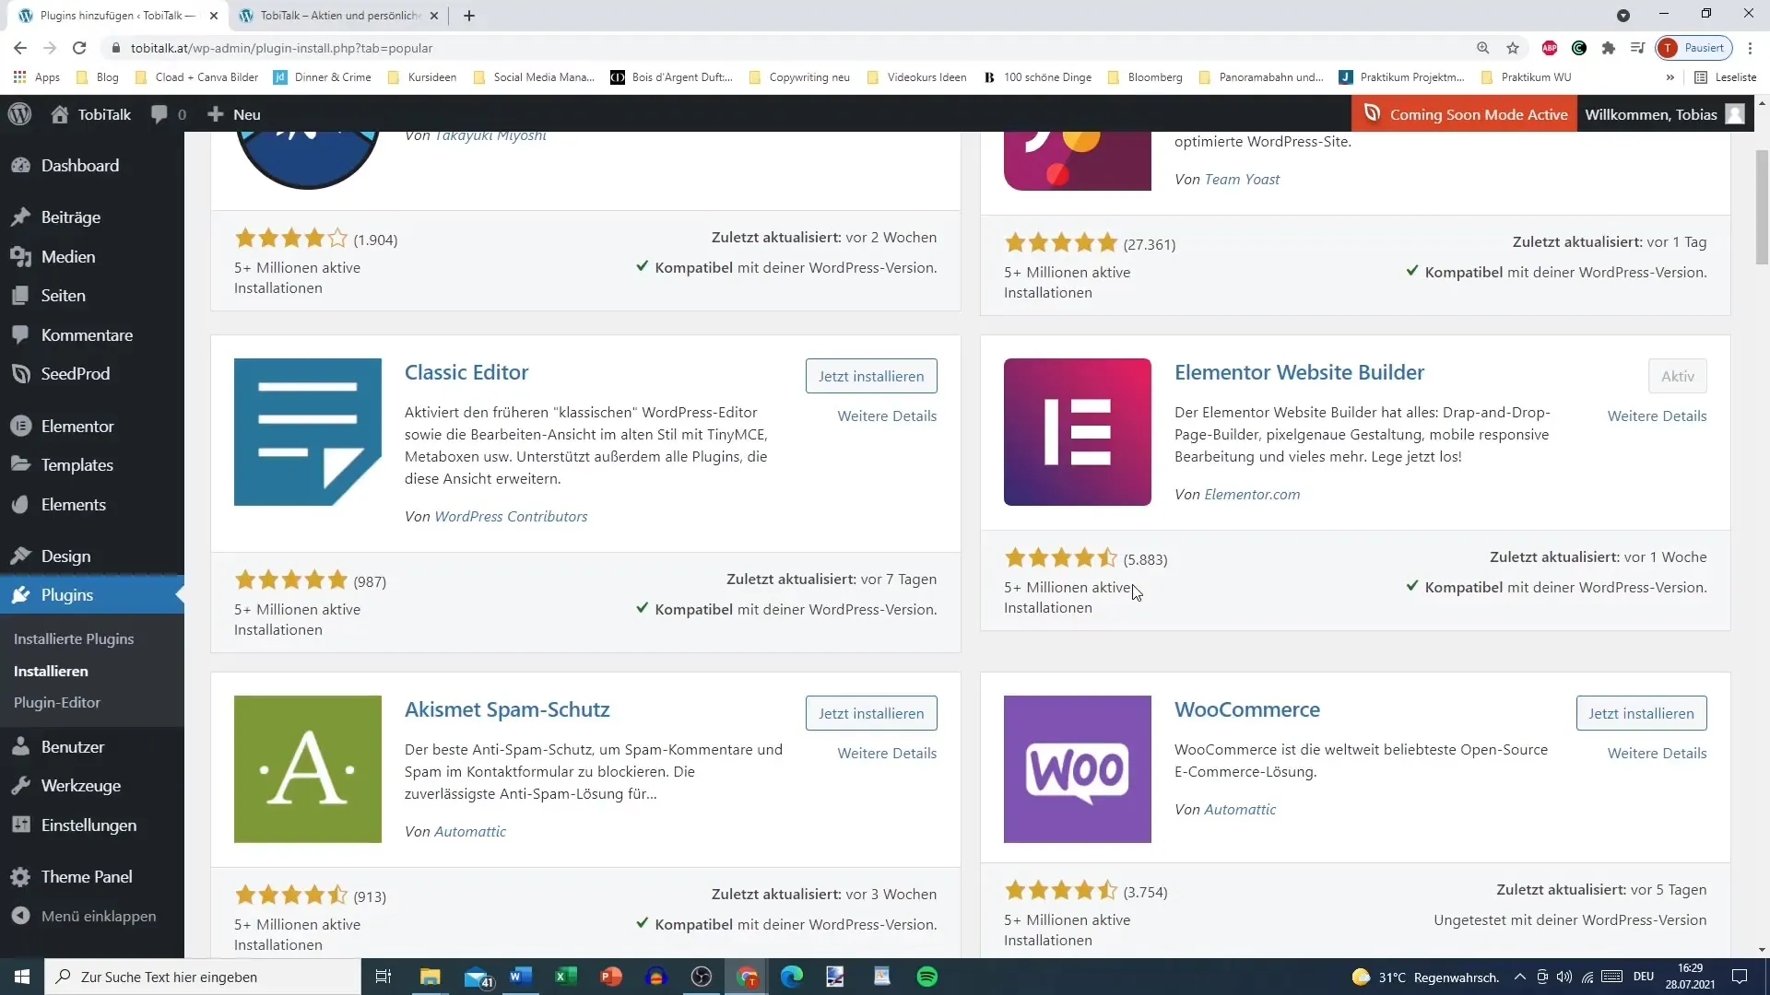Viewport: 1770px width, 995px height.
Task: Open Team Yoast author link
Action: point(1242,180)
